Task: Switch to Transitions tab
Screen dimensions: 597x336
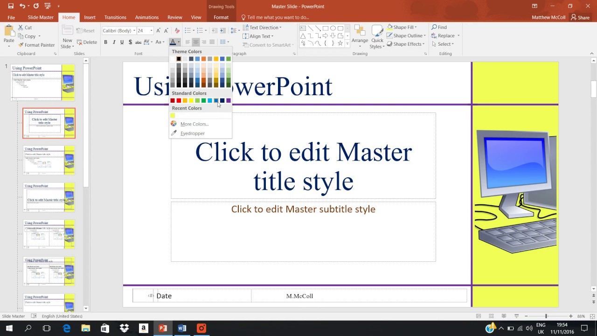Action: tap(115, 17)
